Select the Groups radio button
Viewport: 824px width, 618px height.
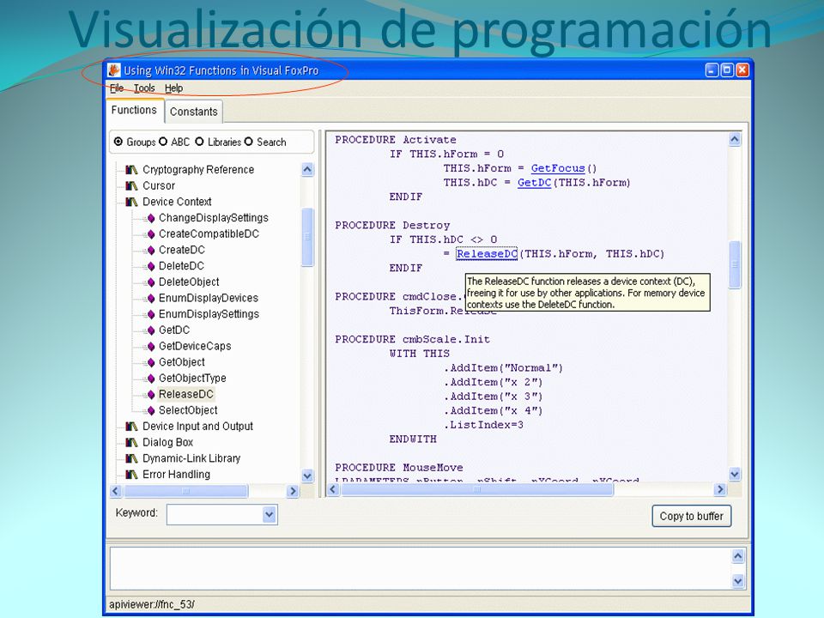tap(118, 142)
